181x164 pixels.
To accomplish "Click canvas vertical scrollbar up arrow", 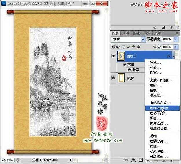I will click(106, 10).
